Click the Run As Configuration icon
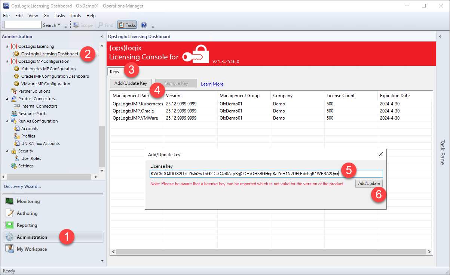This screenshot has height=275, width=450. (x=14, y=121)
